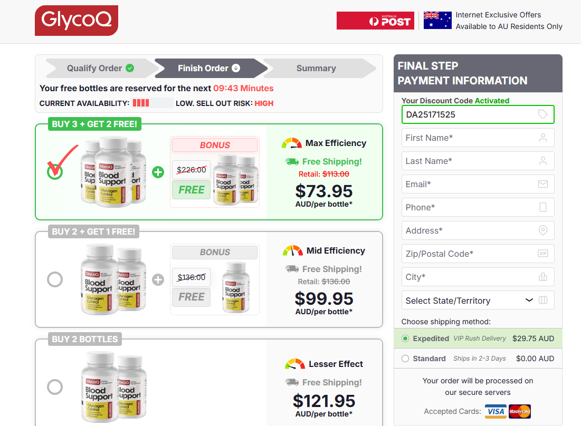Select the Buy 2 + Get 1 Free package

[x=55, y=279]
